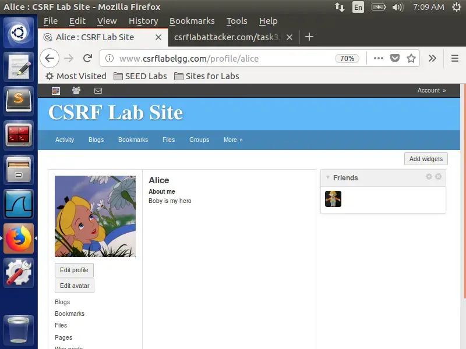Open the Tools menu
The height and width of the screenshot is (349, 466).
[x=237, y=21]
